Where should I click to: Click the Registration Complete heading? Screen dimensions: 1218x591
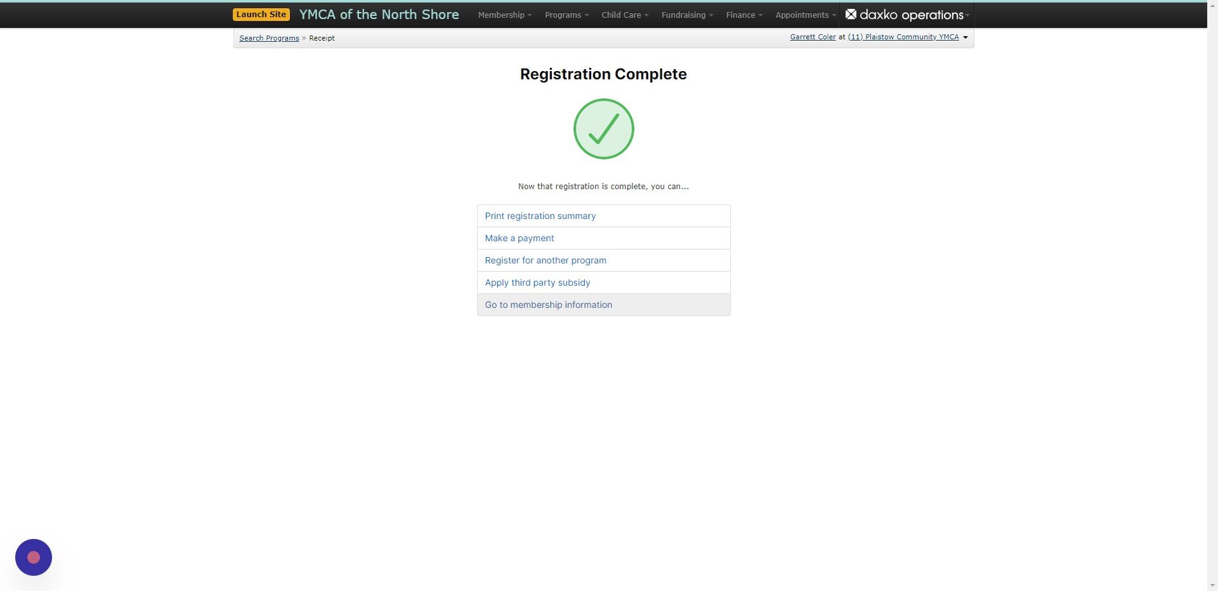[603, 74]
